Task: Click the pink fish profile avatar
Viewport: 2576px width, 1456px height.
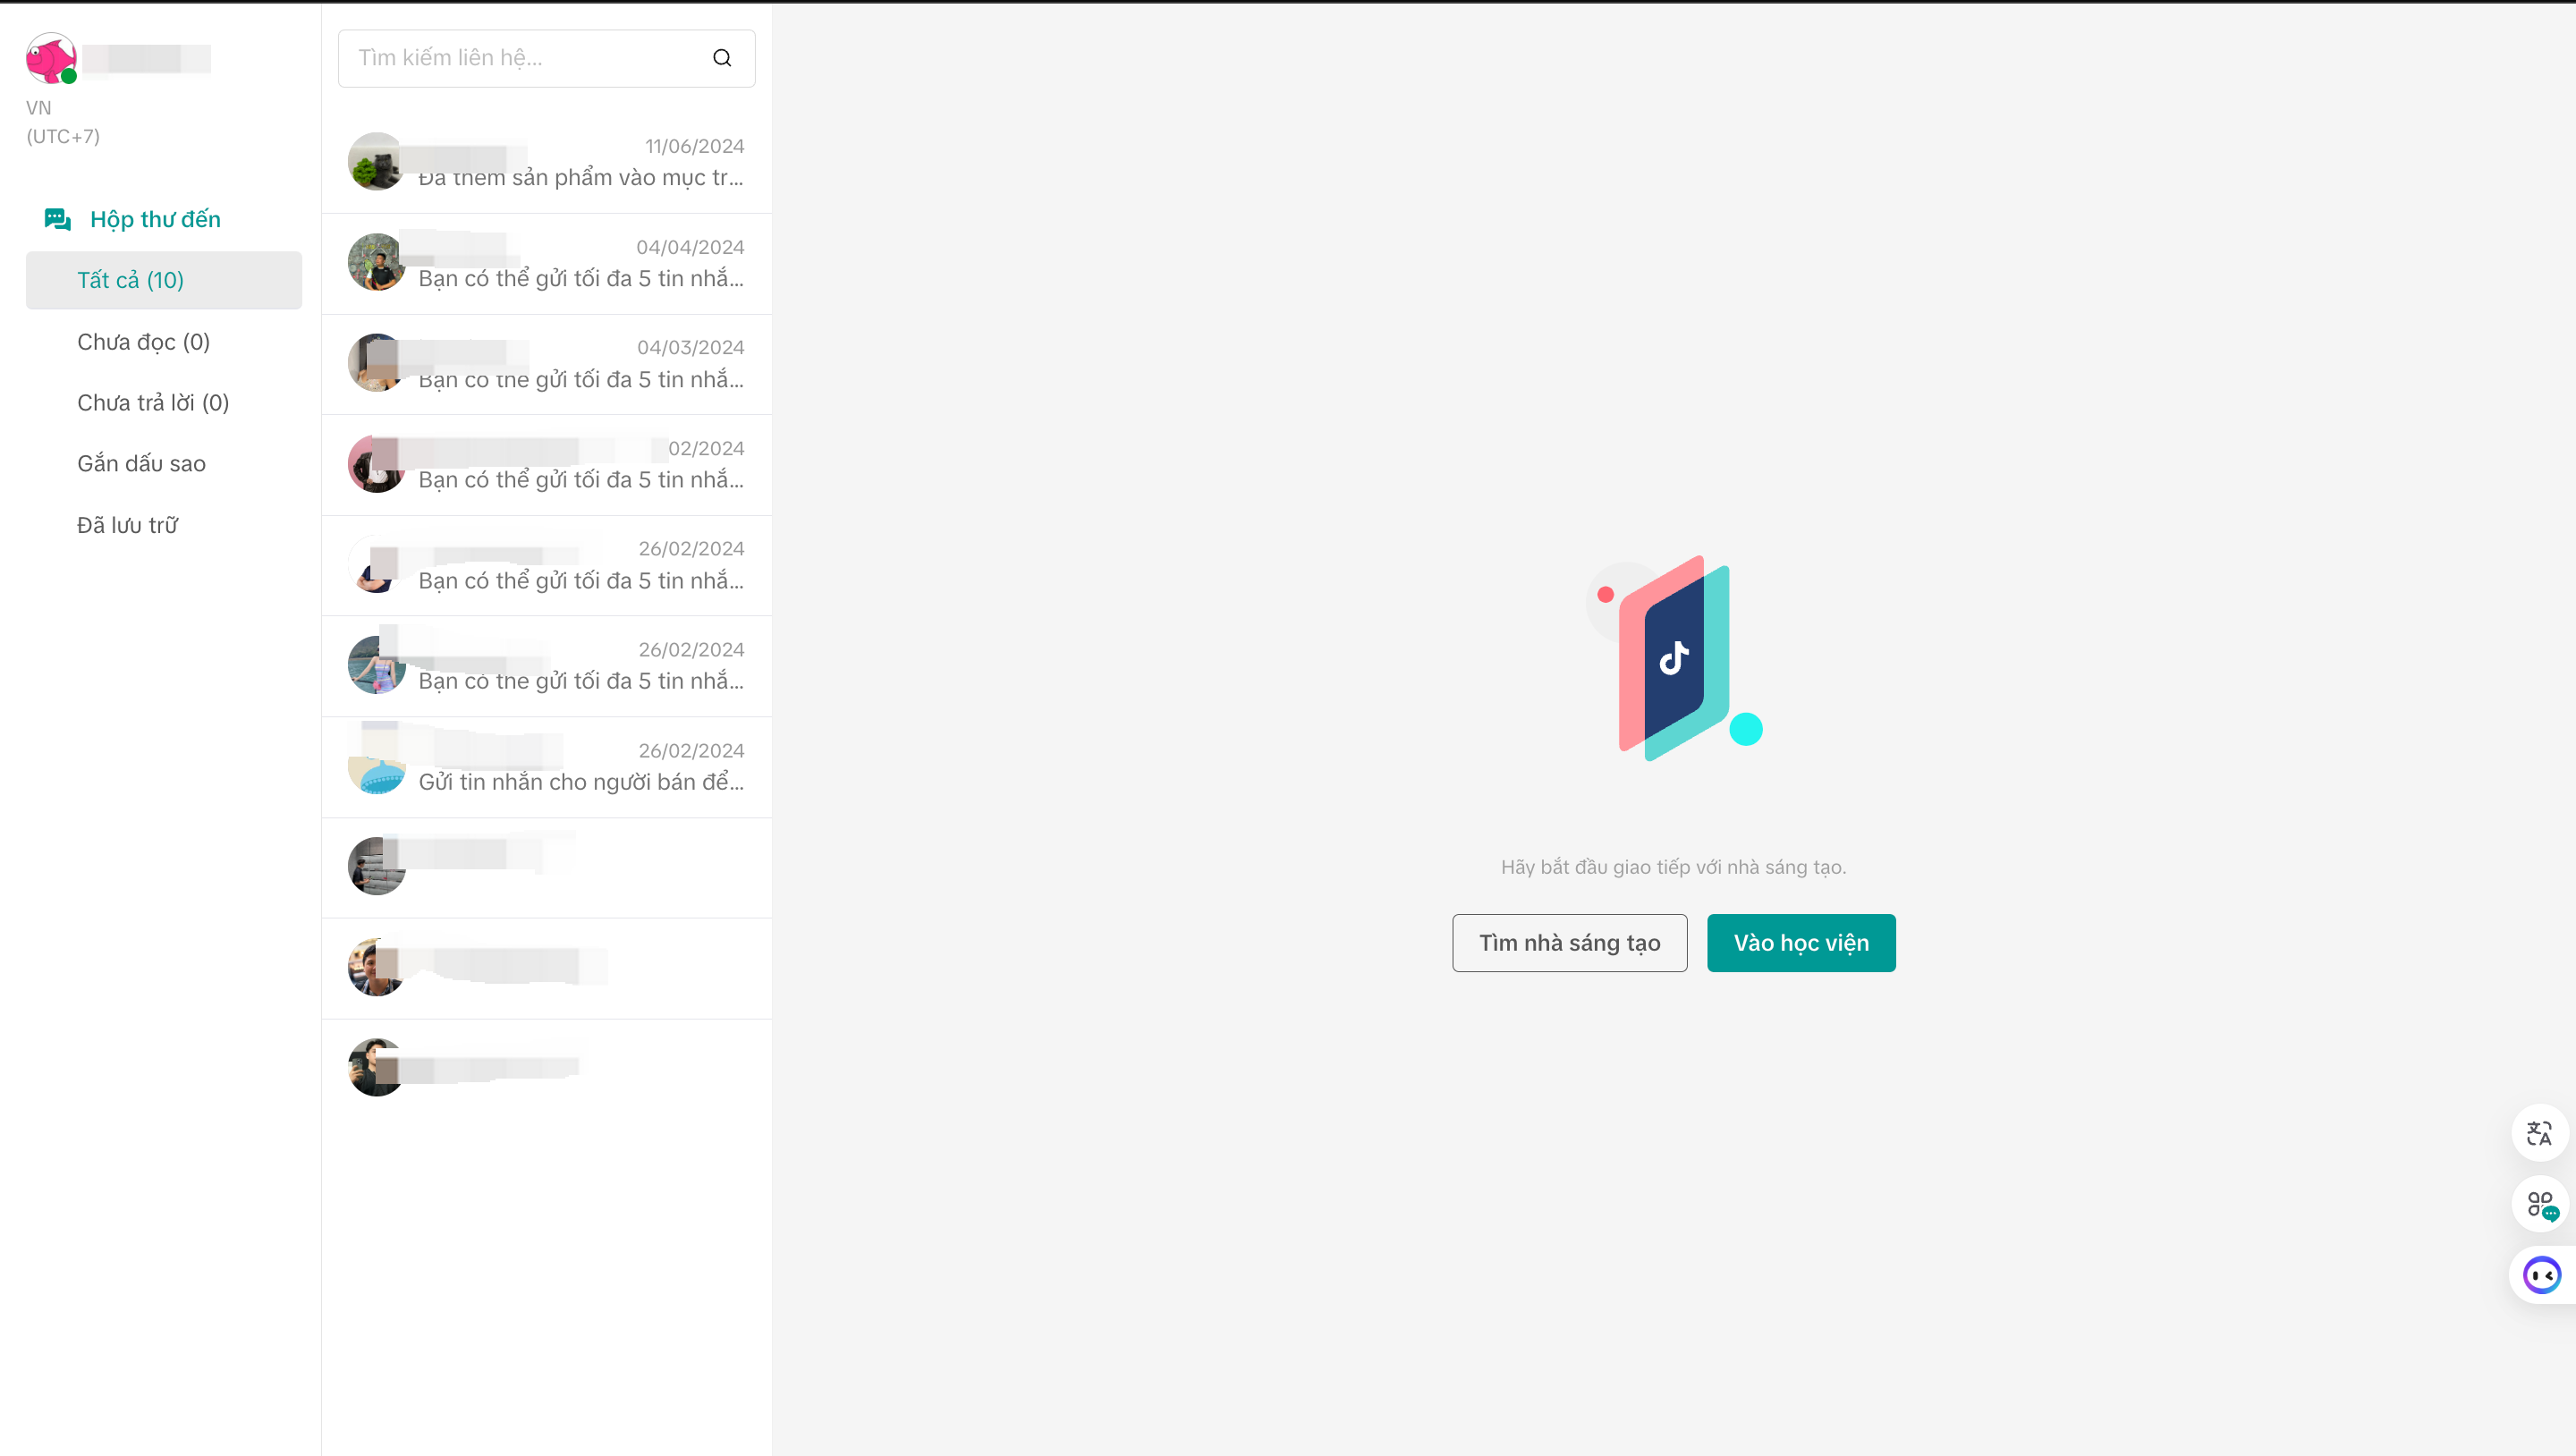Action: tap(51, 58)
